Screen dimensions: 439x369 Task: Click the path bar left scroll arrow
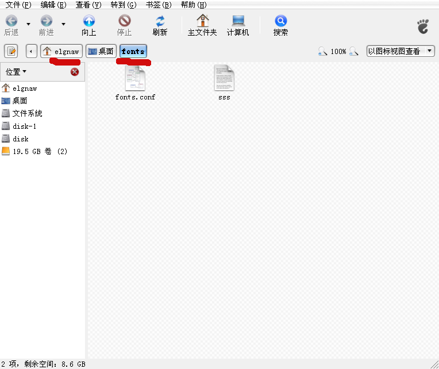pos(32,51)
